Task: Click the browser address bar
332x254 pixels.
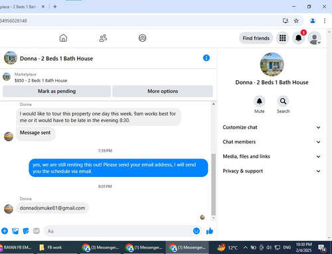Action: (x=139, y=21)
